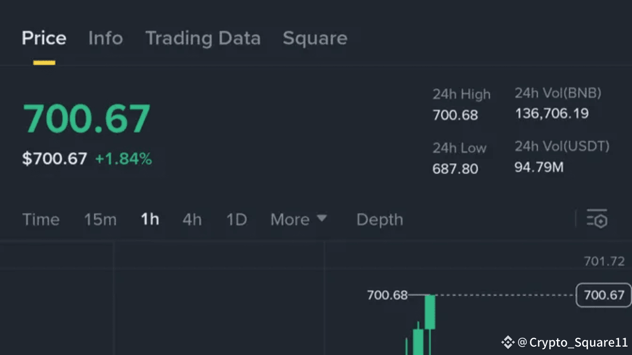Set chart interval to 1D

(x=237, y=219)
